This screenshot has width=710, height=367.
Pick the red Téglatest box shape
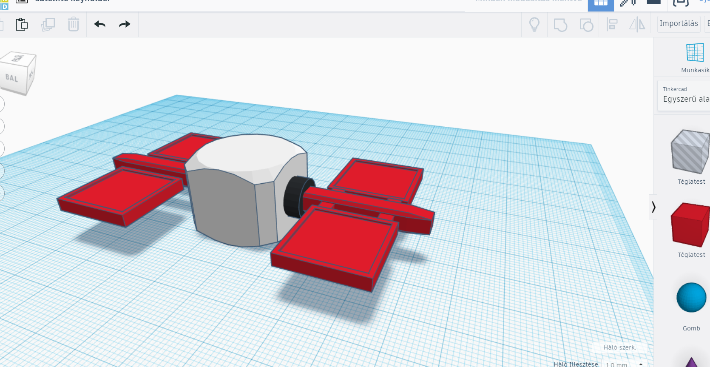coord(690,225)
